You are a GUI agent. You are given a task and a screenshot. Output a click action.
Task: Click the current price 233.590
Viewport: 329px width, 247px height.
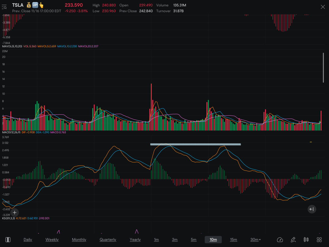[x=74, y=5]
